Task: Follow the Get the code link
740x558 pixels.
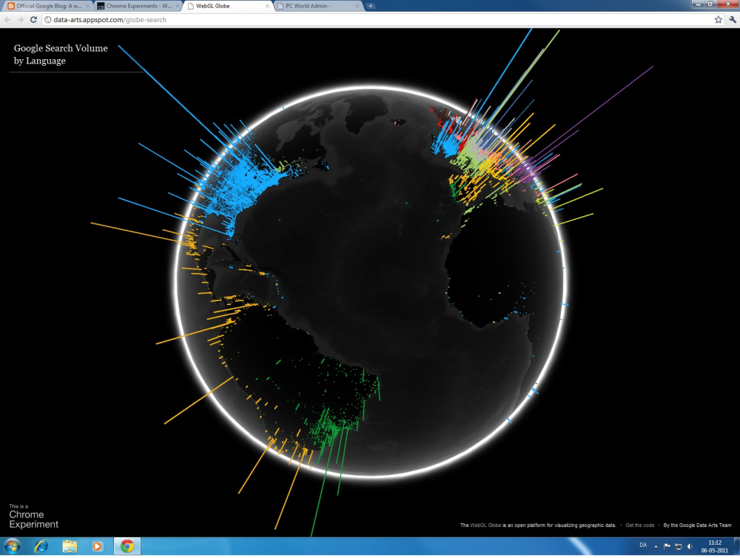Action: coord(639,525)
